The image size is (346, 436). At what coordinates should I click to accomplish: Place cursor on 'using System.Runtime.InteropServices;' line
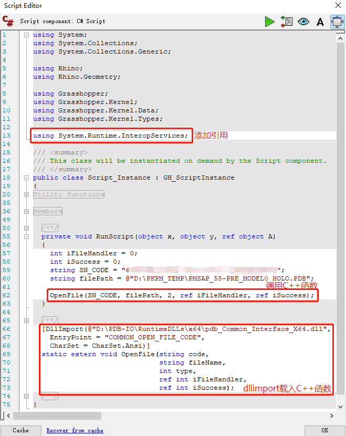[x=111, y=136]
